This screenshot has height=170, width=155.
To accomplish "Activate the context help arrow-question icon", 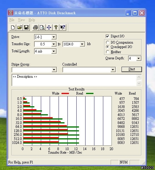I will click(63, 27).
